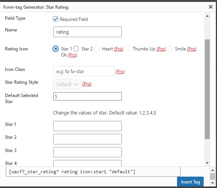
Task: Close the Form-tag Generator dialog
Action: tap(211, 7)
